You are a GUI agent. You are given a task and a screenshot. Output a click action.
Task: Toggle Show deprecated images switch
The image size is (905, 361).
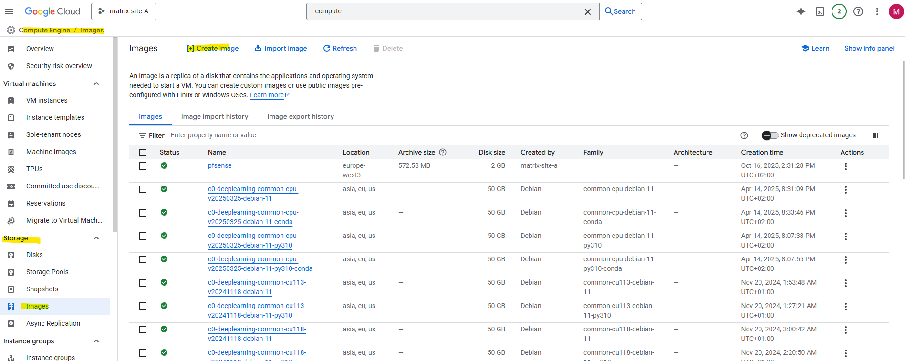coord(770,135)
